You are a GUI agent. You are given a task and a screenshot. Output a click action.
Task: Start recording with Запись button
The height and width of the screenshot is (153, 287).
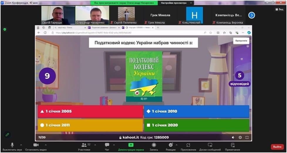(154, 145)
